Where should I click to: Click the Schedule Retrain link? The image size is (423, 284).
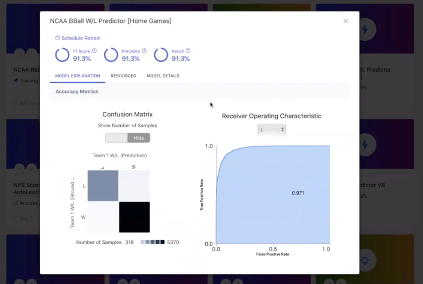tap(81, 38)
